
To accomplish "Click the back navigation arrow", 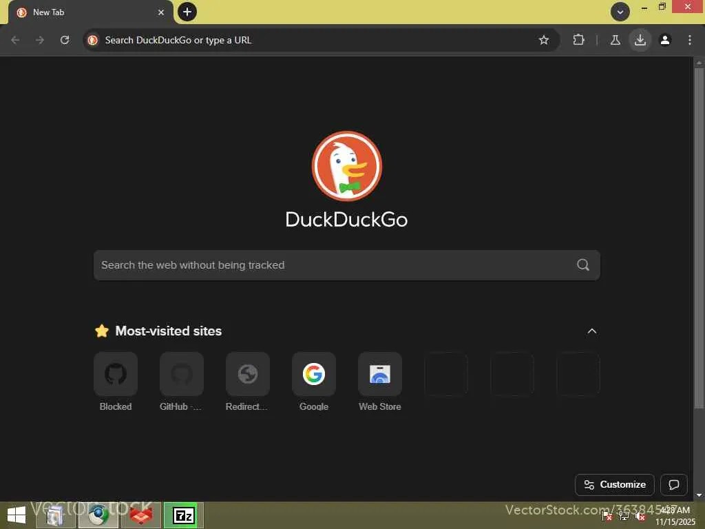I will coord(15,40).
